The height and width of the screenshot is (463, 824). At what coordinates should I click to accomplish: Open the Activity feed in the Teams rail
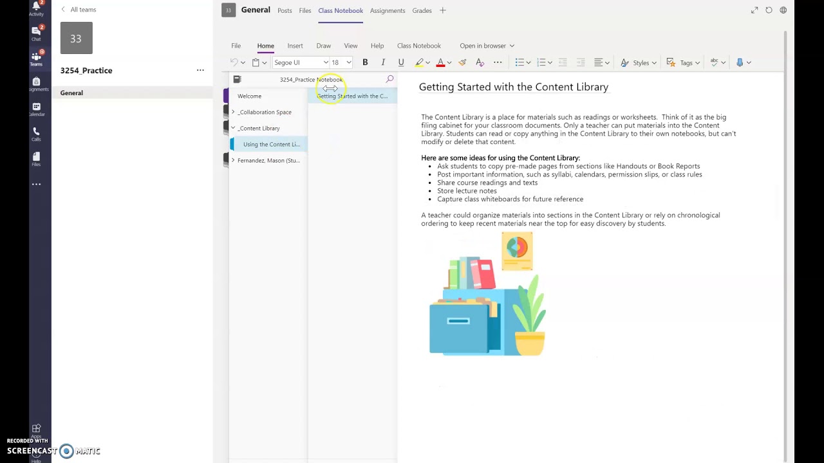(36, 8)
